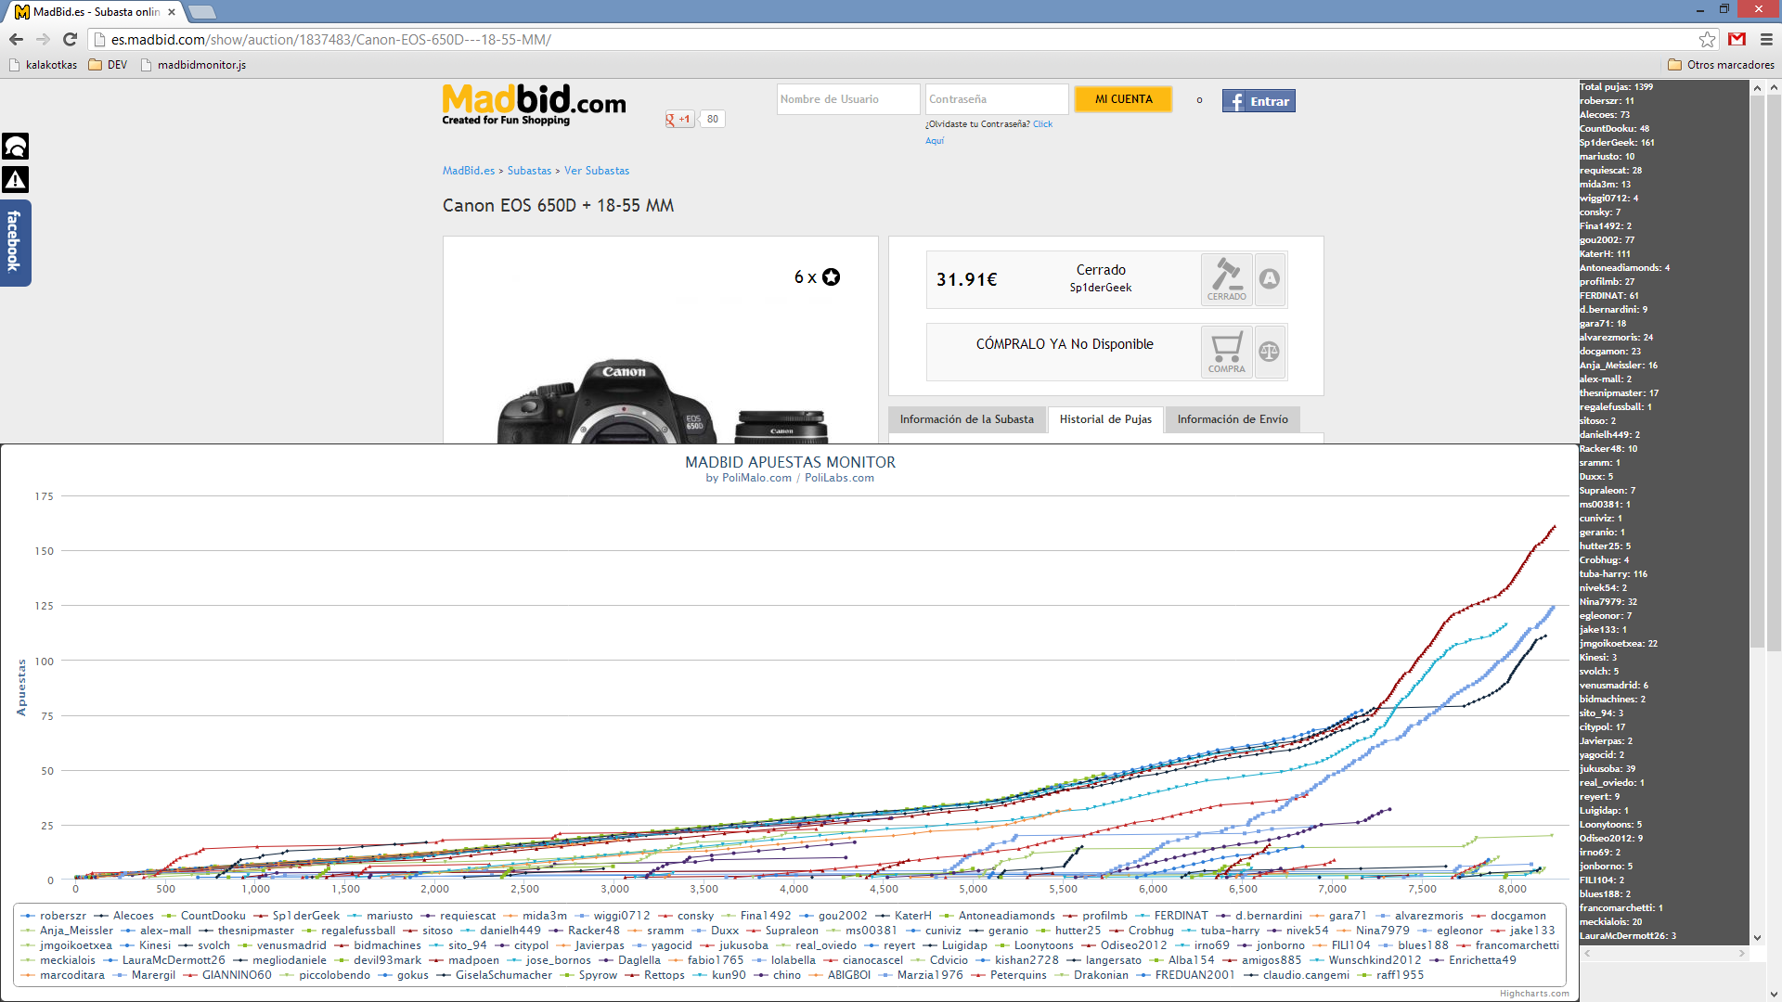Open the DEV bookmarks folder
The width and height of the screenshot is (1782, 1002).
[x=109, y=65]
